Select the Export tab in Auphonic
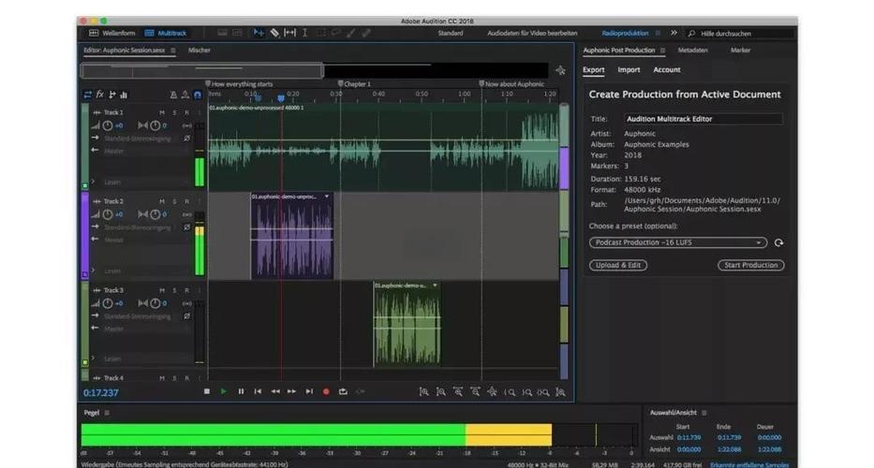This screenshot has height=468, width=874. pos(594,69)
